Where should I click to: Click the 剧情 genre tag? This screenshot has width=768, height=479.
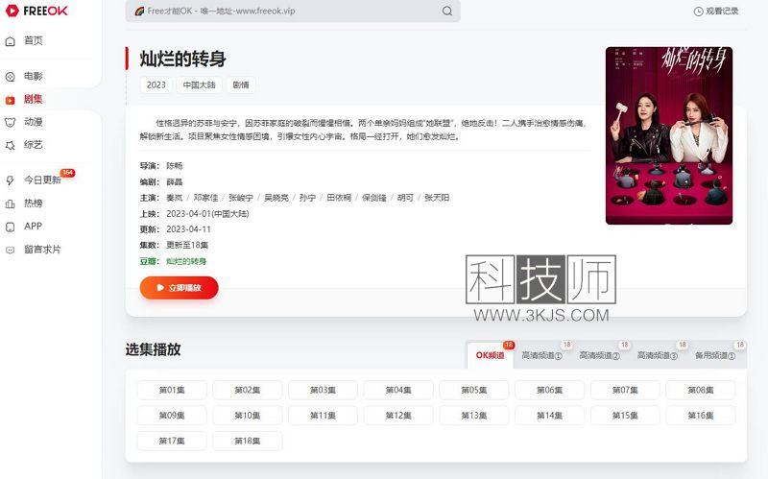241,84
